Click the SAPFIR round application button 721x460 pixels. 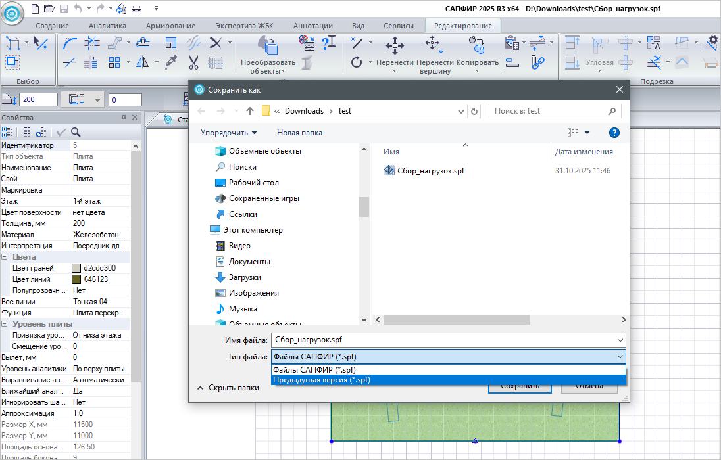point(12,13)
